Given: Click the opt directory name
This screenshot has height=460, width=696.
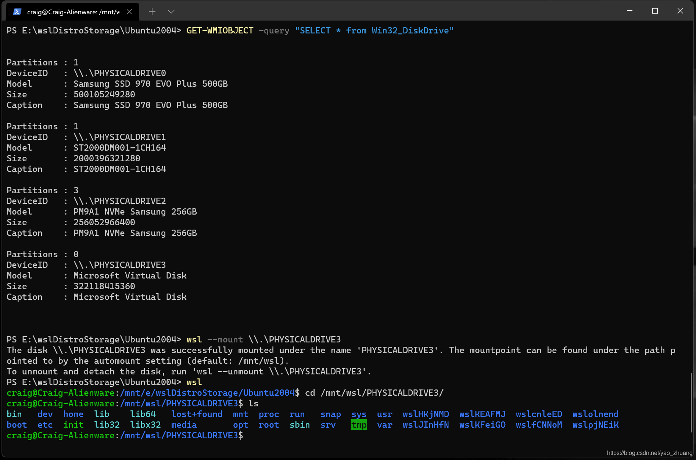Looking at the screenshot, I should 241,425.
